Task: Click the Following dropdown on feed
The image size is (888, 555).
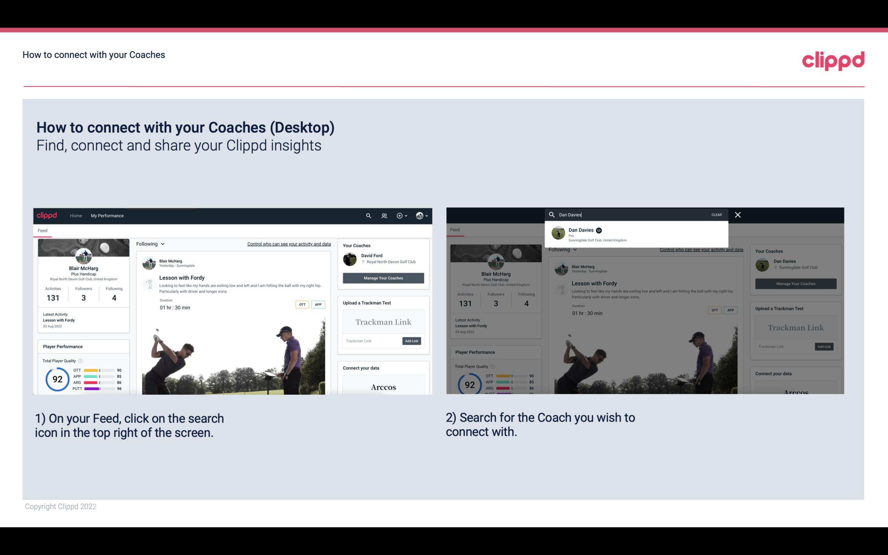Action: [x=152, y=244]
